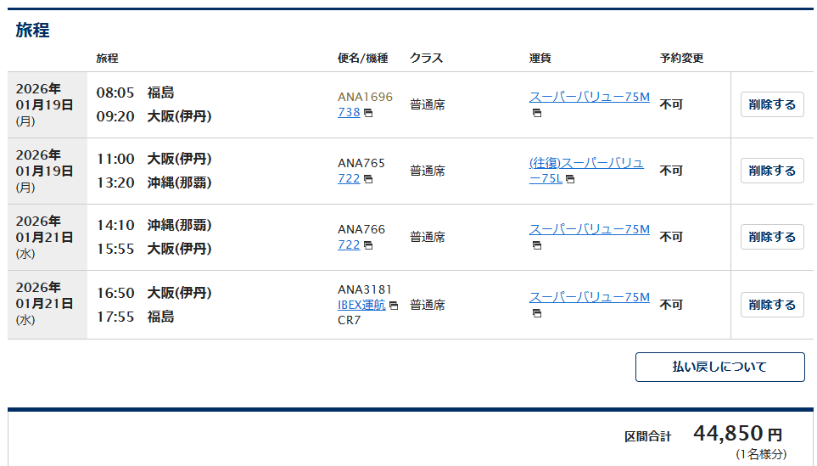Screen dimensions: 817x466
Task: Open the (往復)スーパーバリュー75L fare link
Action: click(x=586, y=163)
